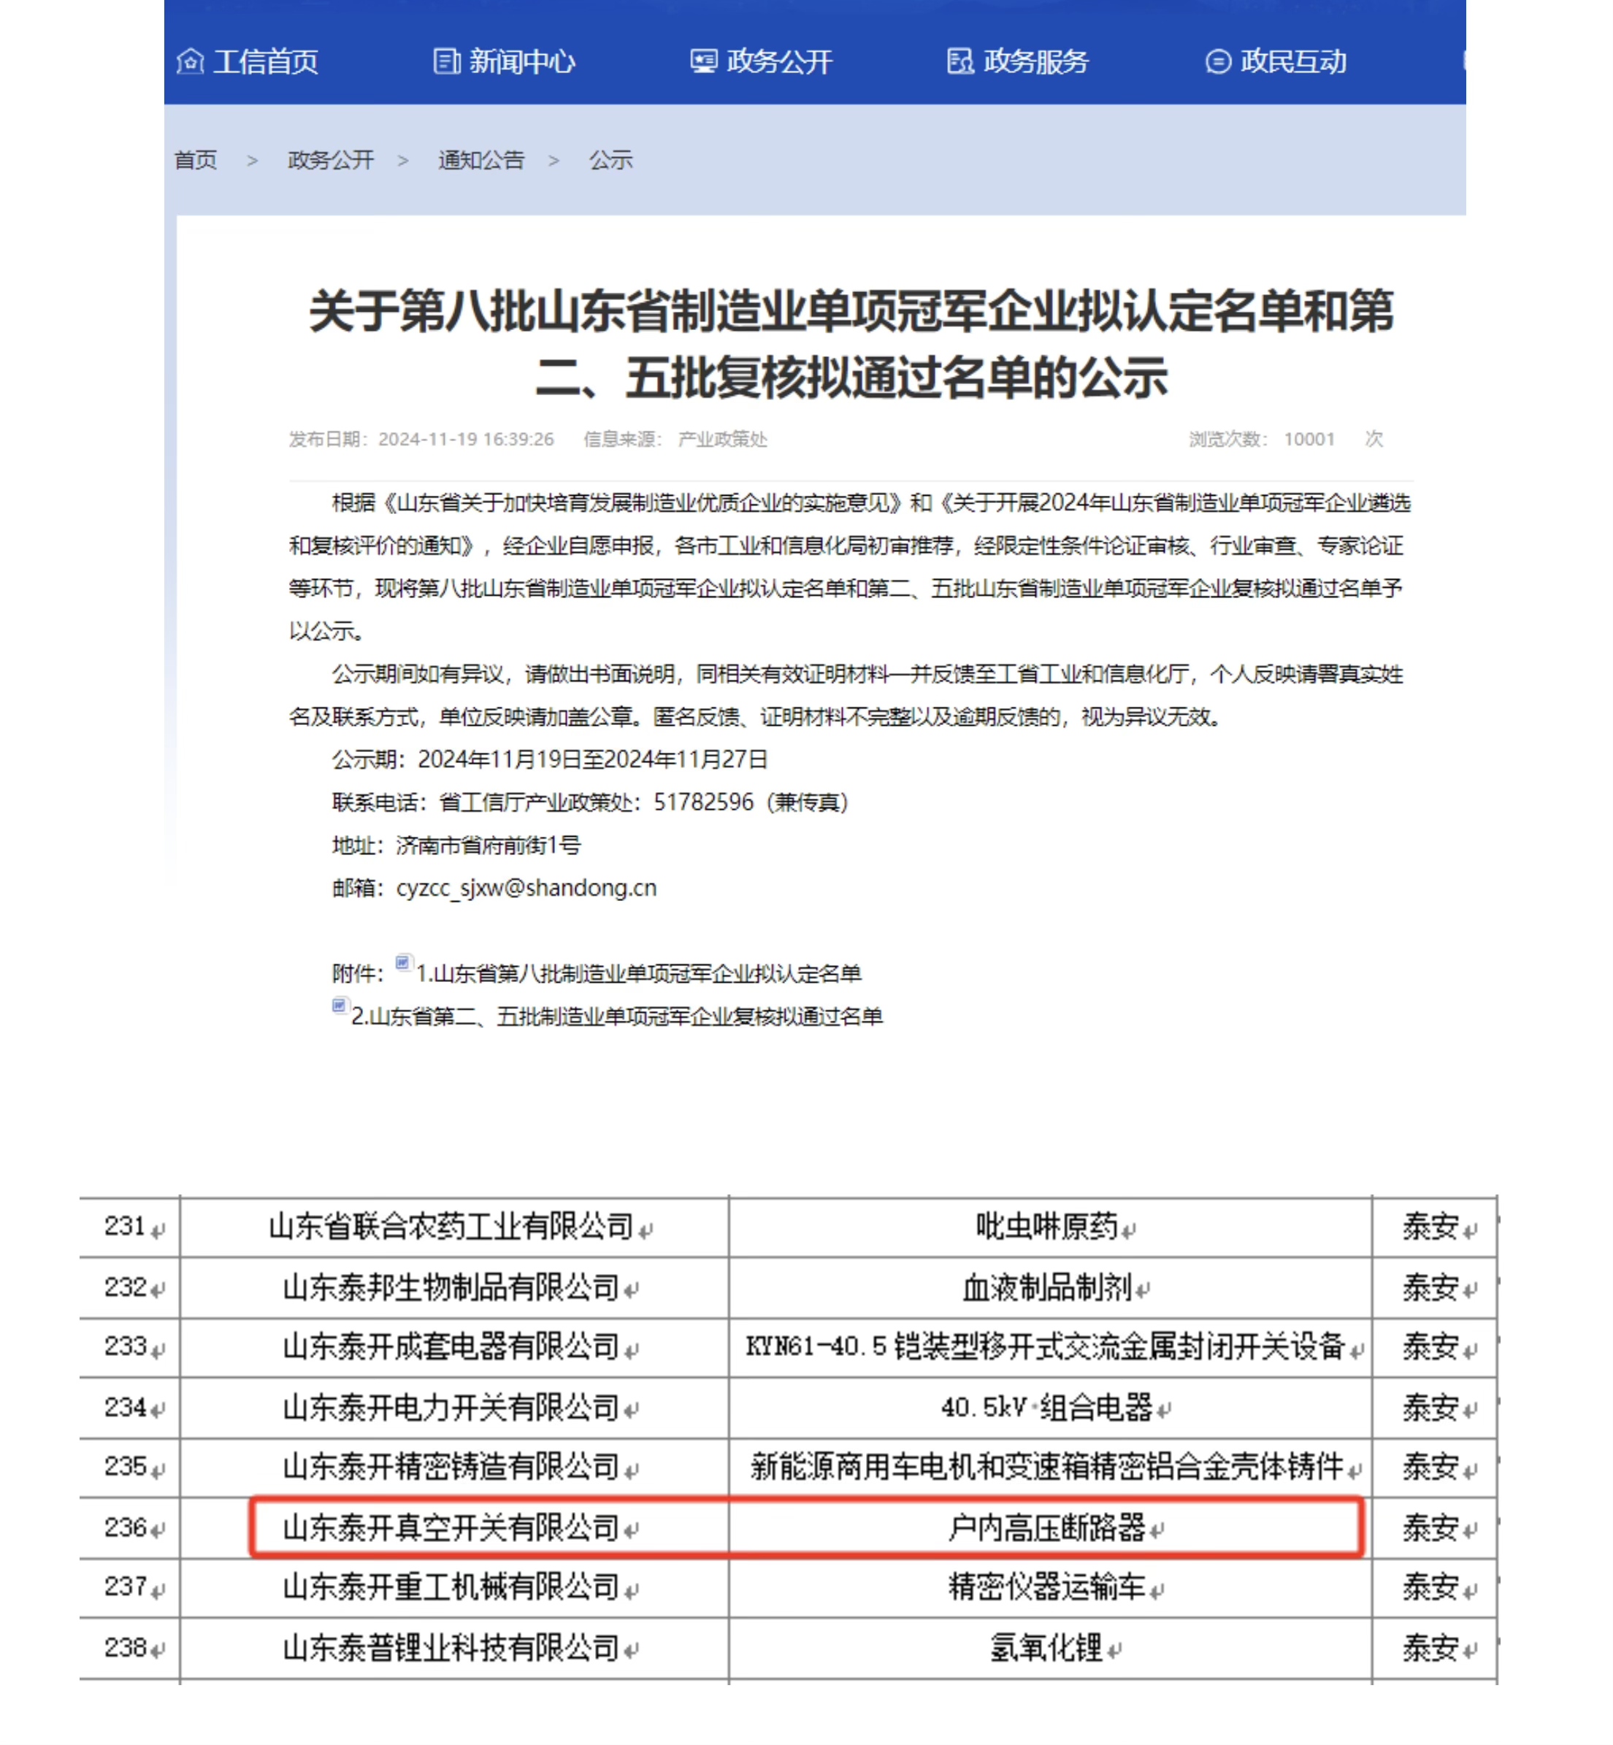Image resolution: width=1613 pixels, height=1745 pixels.
Task: Click the service icon beside 政务服务
Action: point(960,61)
